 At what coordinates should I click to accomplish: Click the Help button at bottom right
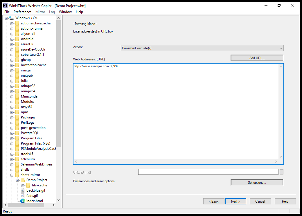tap(285, 201)
